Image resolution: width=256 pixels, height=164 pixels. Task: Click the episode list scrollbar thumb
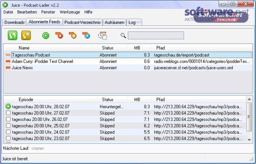tap(249, 117)
